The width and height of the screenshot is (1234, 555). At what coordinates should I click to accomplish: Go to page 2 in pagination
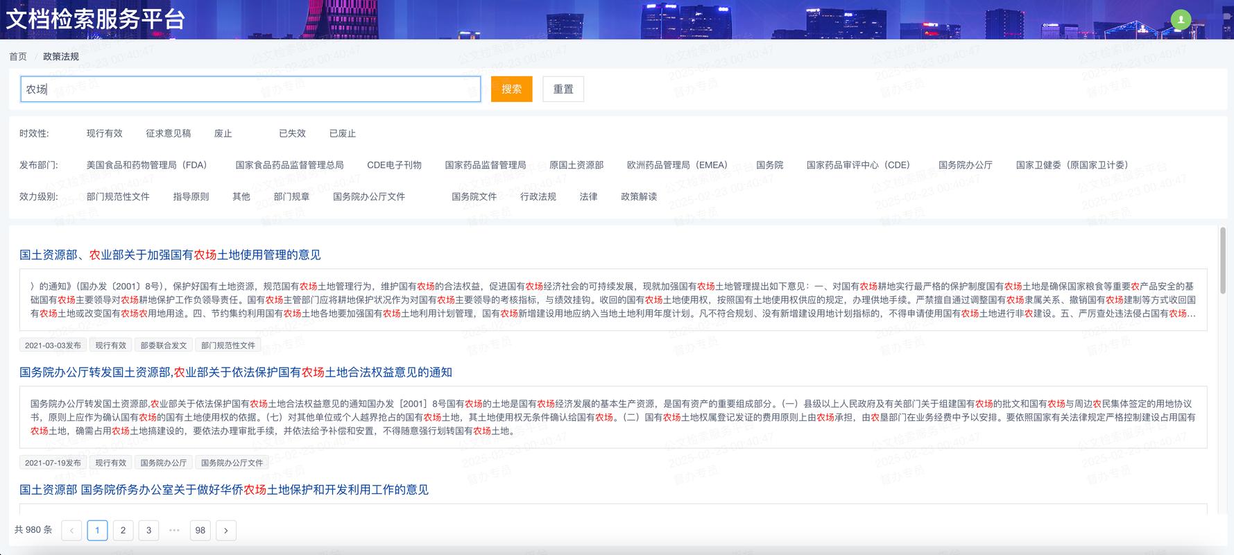click(123, 531)
